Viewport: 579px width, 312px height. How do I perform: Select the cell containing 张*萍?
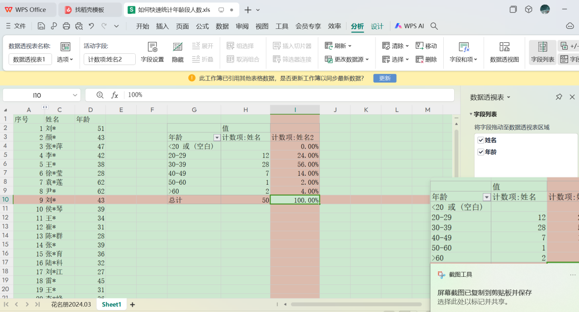(59, 146)
